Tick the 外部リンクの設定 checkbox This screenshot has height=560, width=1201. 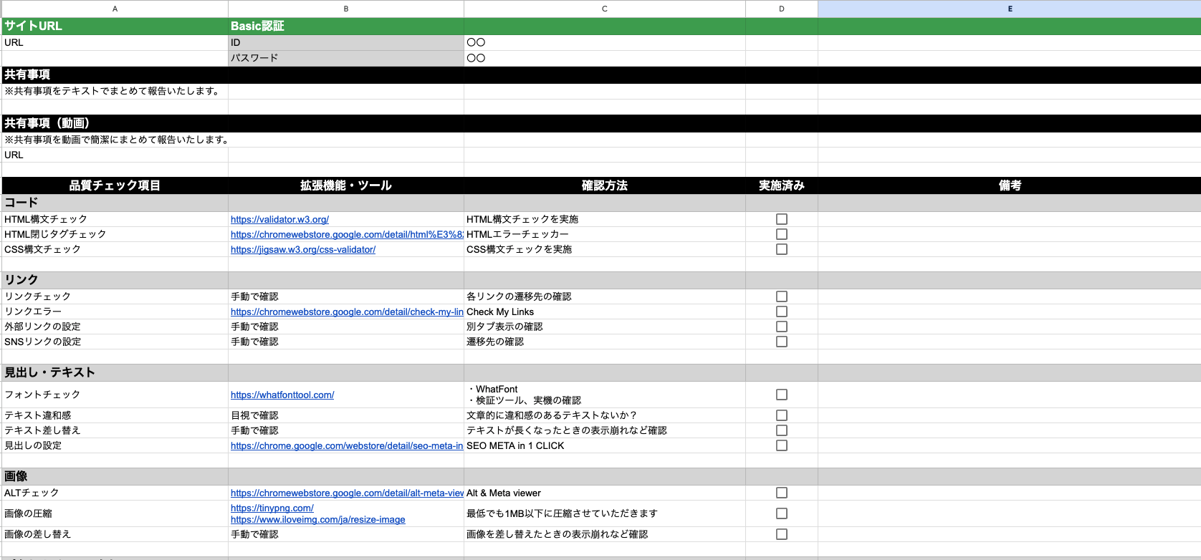[782, 327]
